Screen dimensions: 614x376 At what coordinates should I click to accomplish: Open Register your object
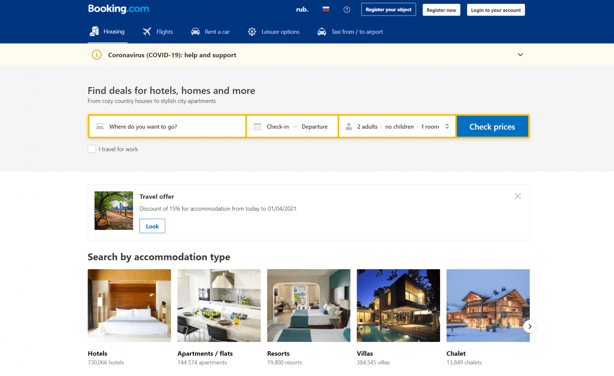[x=388, y=9]
